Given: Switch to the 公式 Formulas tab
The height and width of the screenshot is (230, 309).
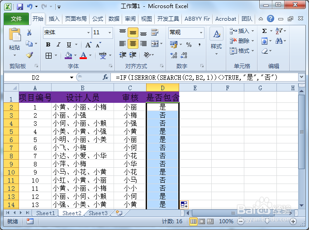Looking at the screenshot, I should click(x=98, y=19).
